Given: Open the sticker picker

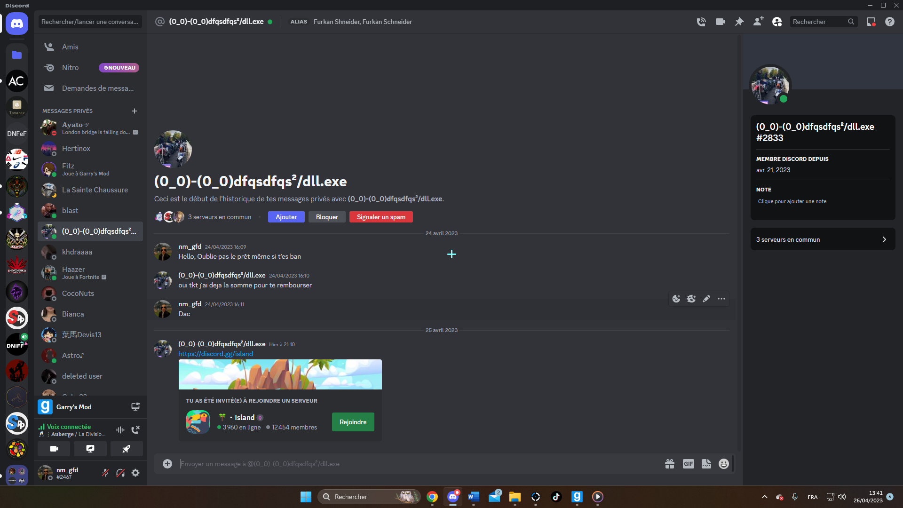Looking at the screenshot, I should coord(706,464).
